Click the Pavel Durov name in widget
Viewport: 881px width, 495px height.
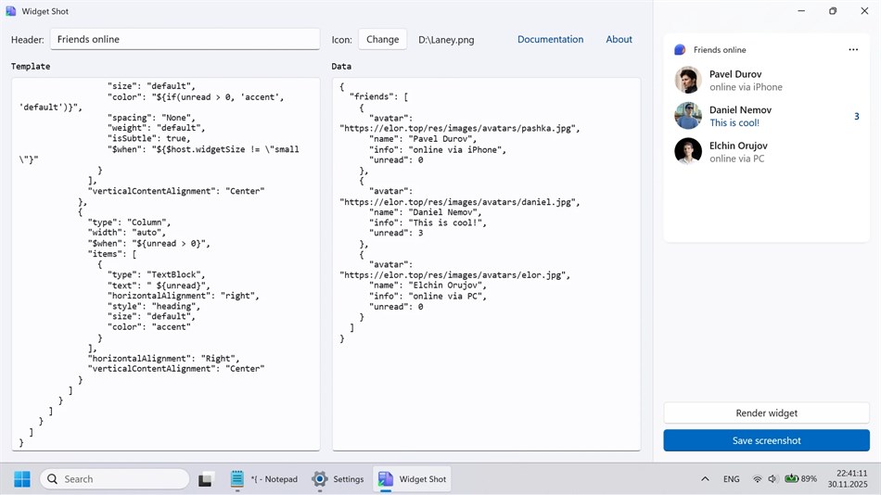click(x=734, y=74)
